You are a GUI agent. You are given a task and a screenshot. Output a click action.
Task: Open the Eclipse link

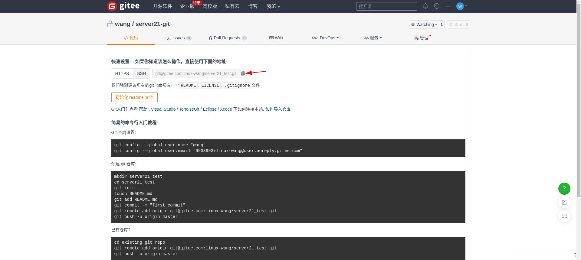point(210,109)
